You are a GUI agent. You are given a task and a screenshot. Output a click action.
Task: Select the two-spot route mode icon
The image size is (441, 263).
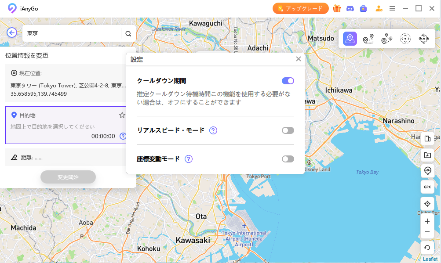pyautogui.click(x=368, y=39)
